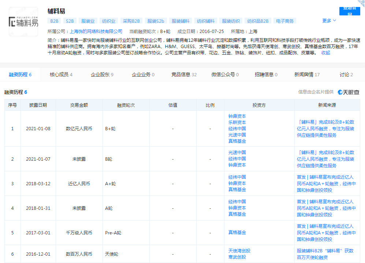Open 光速中国 investor in B轮 row
Viewport: 365px width, 263px height.
tap(237, 153)
